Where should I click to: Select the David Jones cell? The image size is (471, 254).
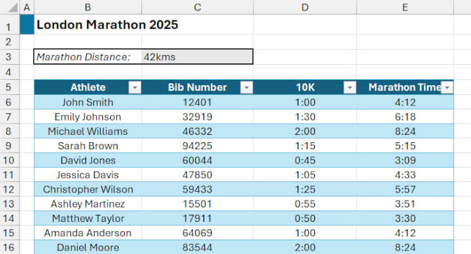(88, 160)
